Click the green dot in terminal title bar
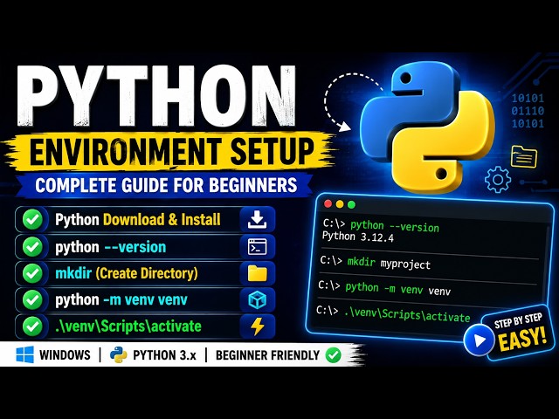This screenshot has height=419, width=559. pos(351,204)
